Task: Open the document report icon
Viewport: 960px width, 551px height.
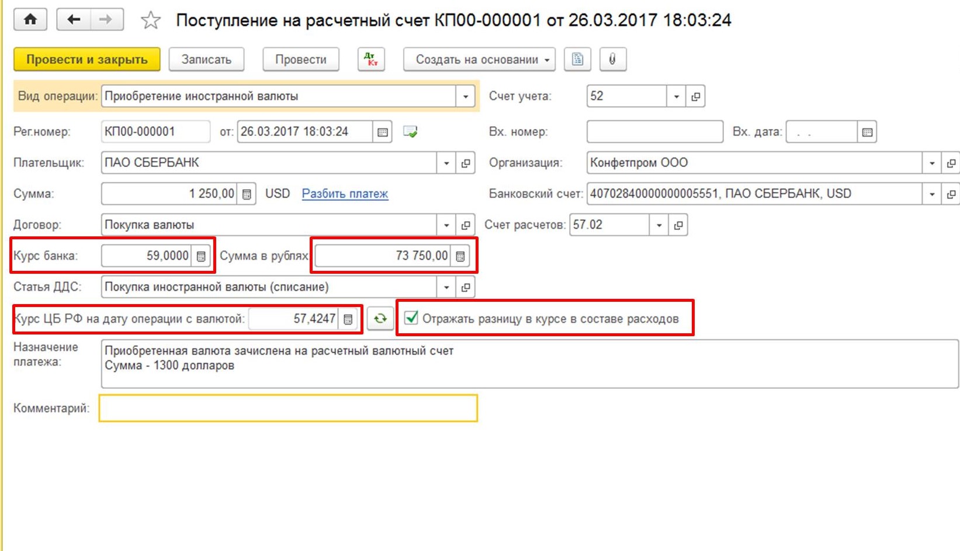Action: tap(577, 60)
